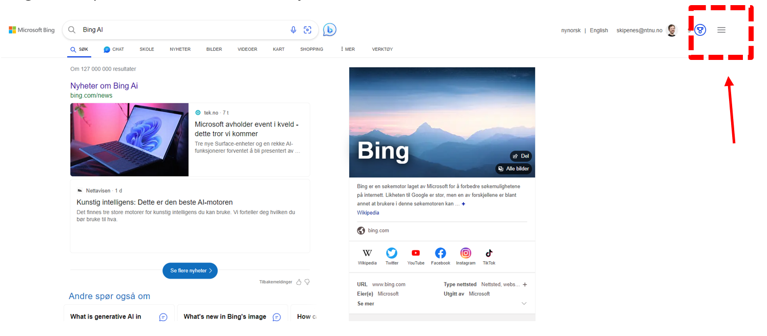Open 'Microsoft avholder event i kveld' article
This screenshot has height=336, width=767.
pyautogui.click(x=247, y=129)
